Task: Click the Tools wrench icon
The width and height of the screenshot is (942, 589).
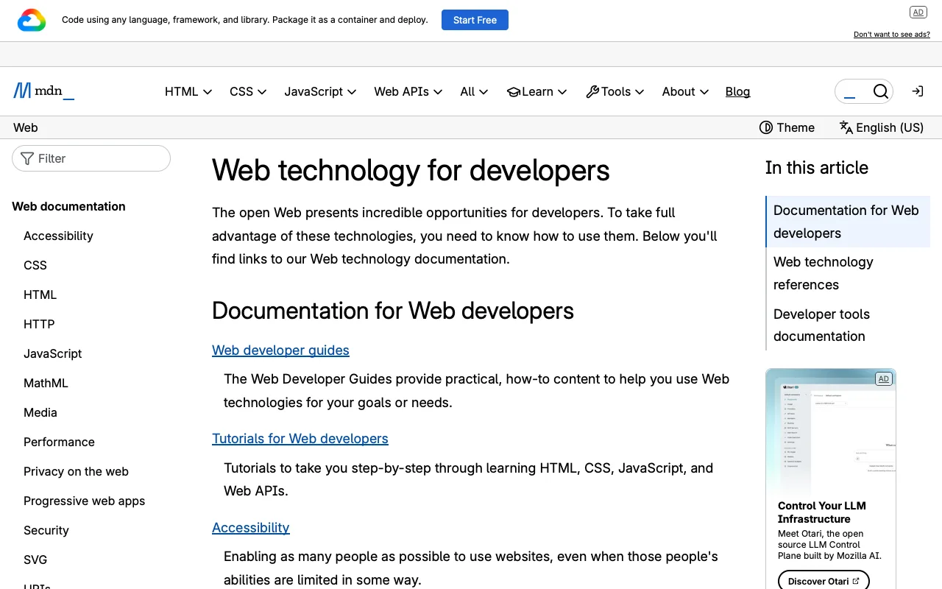Action: click(592, 92)
